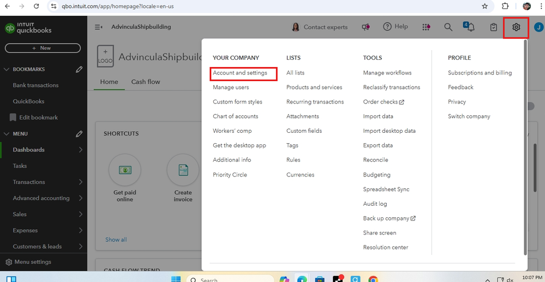This screenshot has height=282, width=545.
Task: Select Currencies under Lists
Action: click(300, 175)
